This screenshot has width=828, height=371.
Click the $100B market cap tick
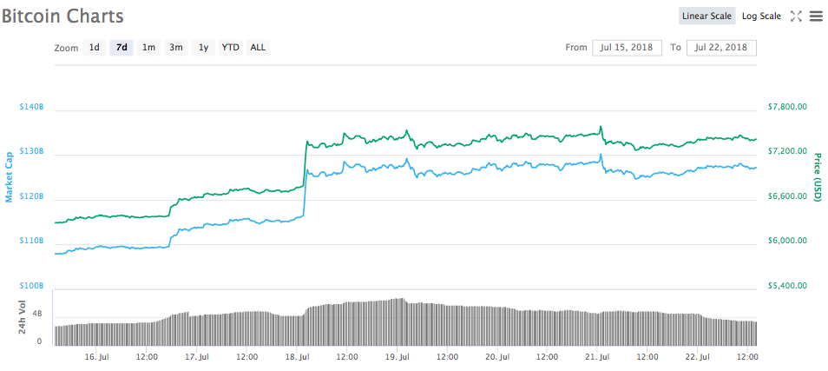(30, 285)
